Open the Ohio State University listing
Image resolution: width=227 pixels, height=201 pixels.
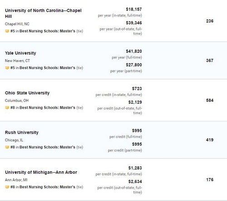(27, 93)
